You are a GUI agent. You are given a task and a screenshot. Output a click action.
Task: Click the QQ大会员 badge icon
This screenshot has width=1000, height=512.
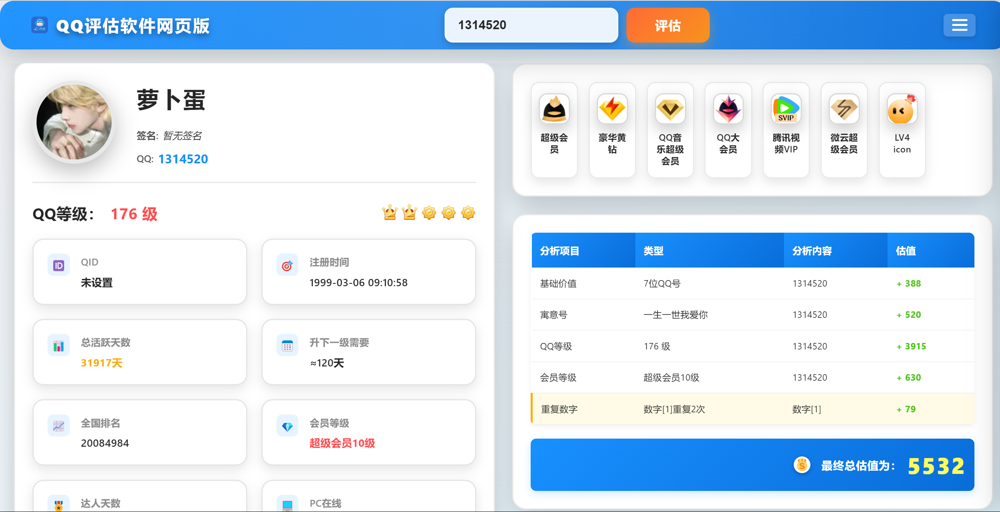click(728, 109)
